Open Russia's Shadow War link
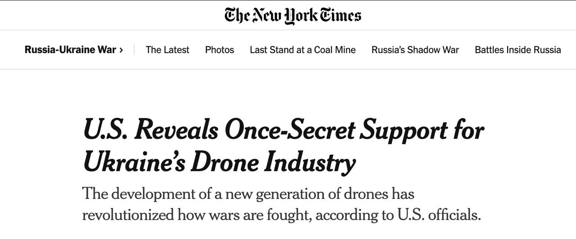Screen dimensions: 576x239 pyautogui.click(x=415, y=50)
